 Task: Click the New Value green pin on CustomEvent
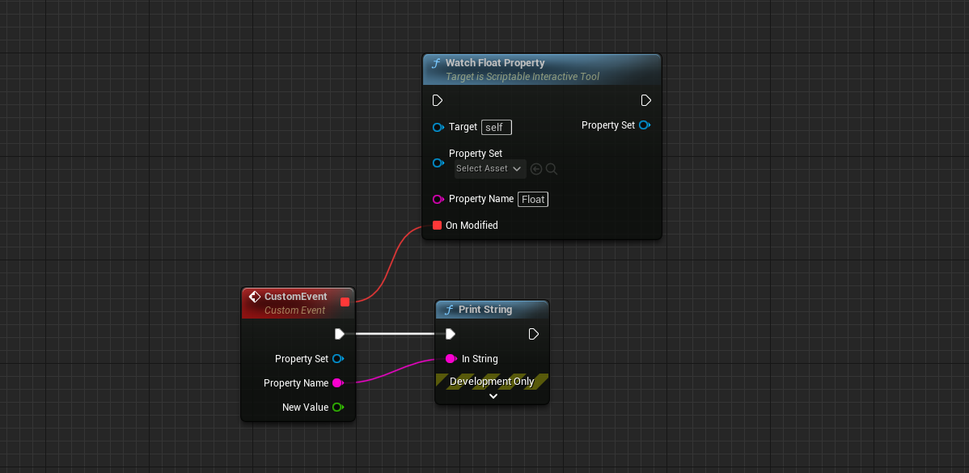(x=340, y=407)
